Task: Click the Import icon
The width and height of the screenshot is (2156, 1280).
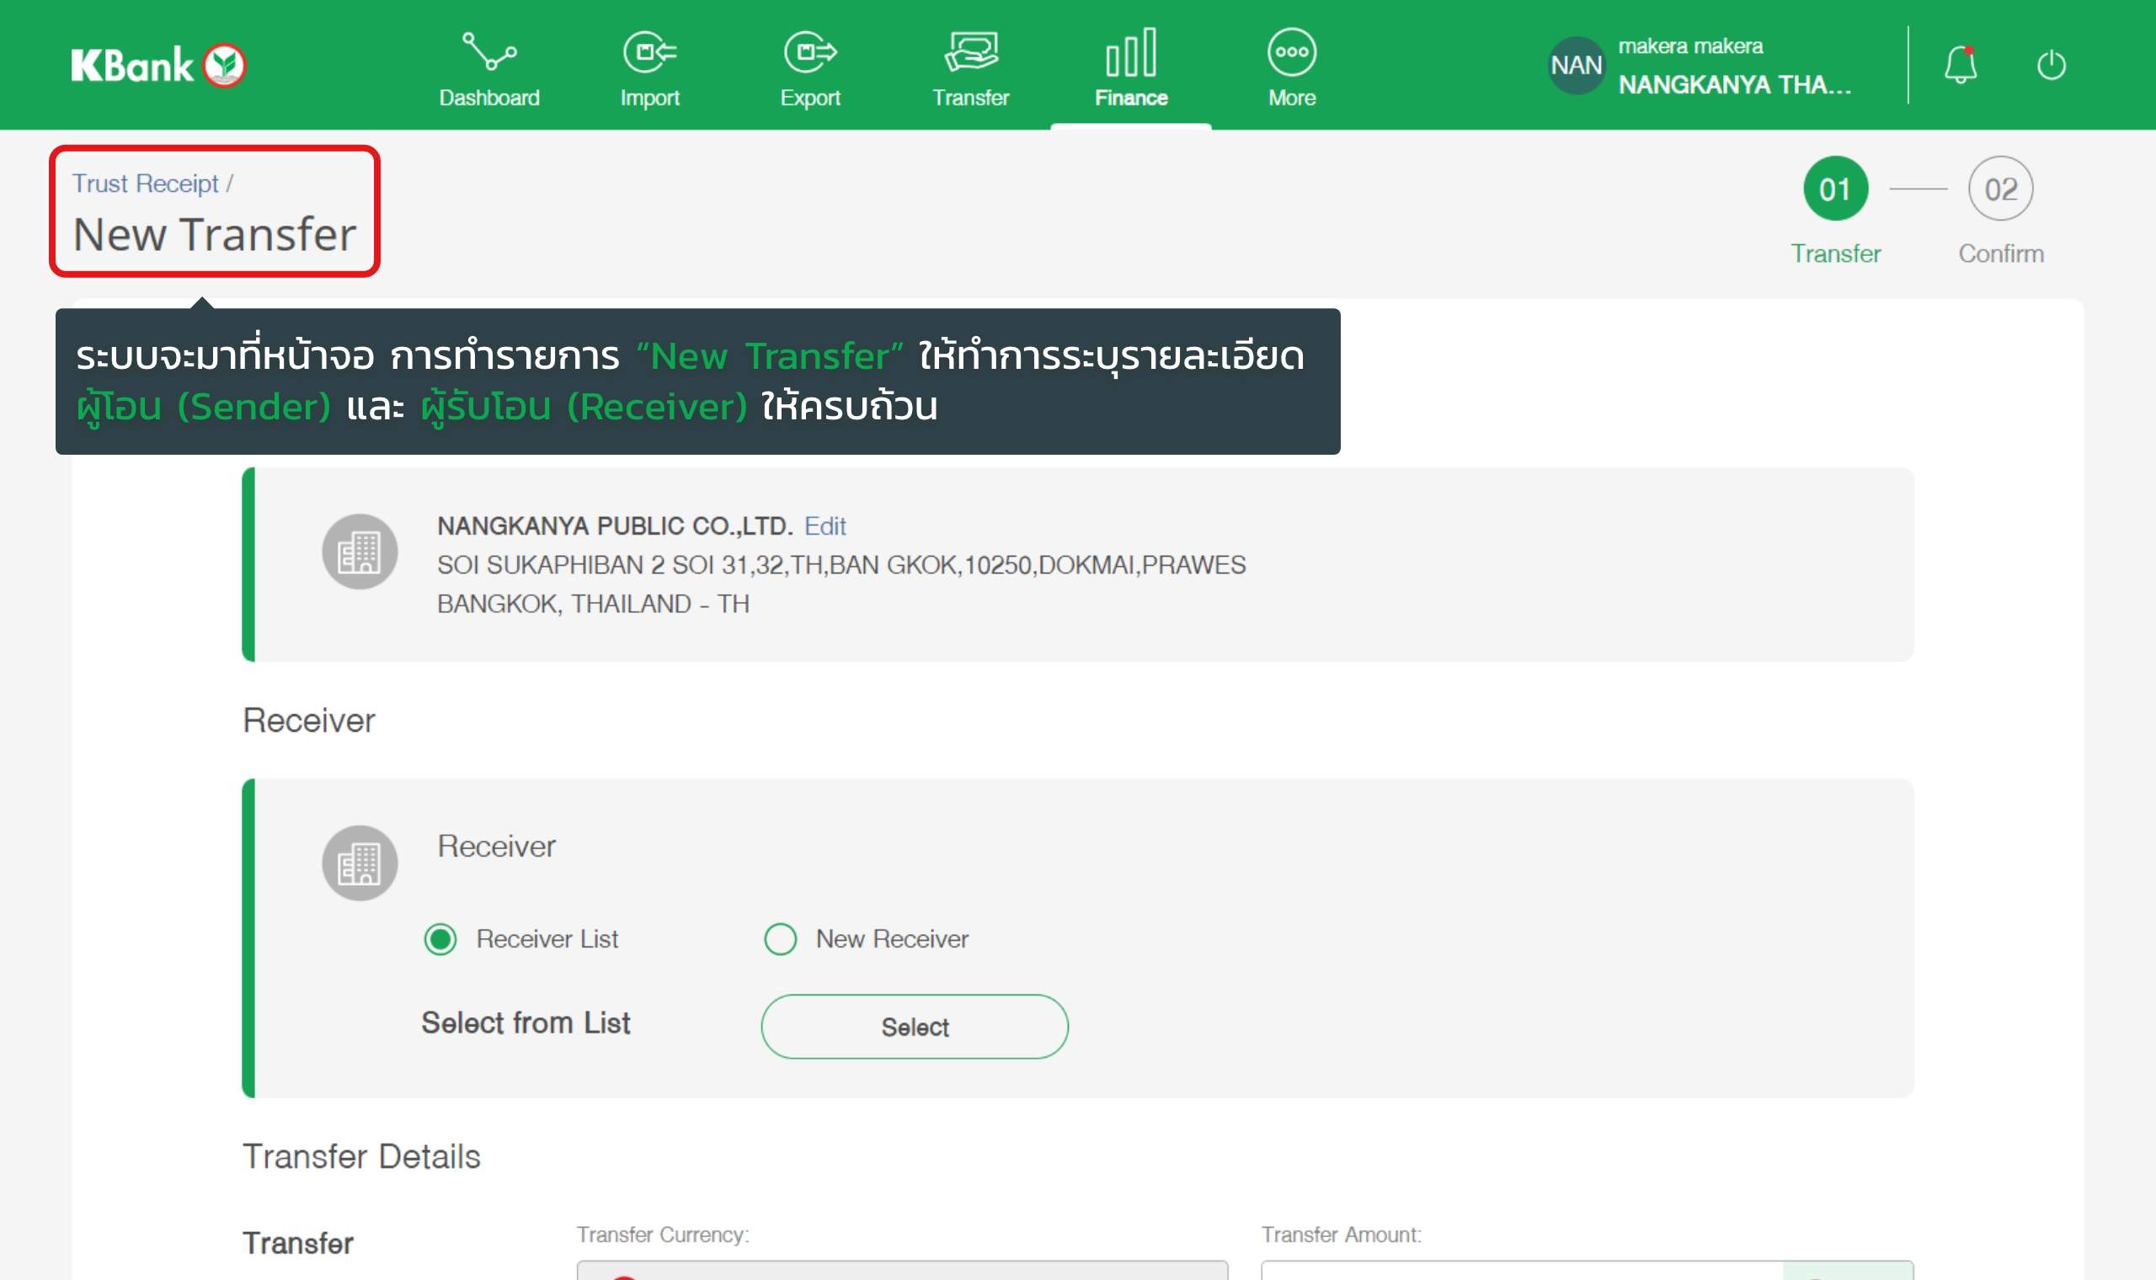Action: coord(649,54)
